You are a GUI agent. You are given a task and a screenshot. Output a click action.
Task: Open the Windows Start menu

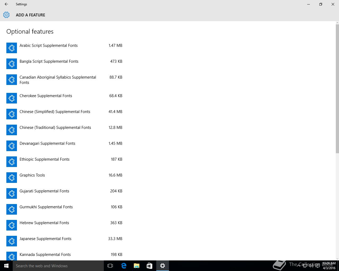pyautogui.click(x=6, y=266)
